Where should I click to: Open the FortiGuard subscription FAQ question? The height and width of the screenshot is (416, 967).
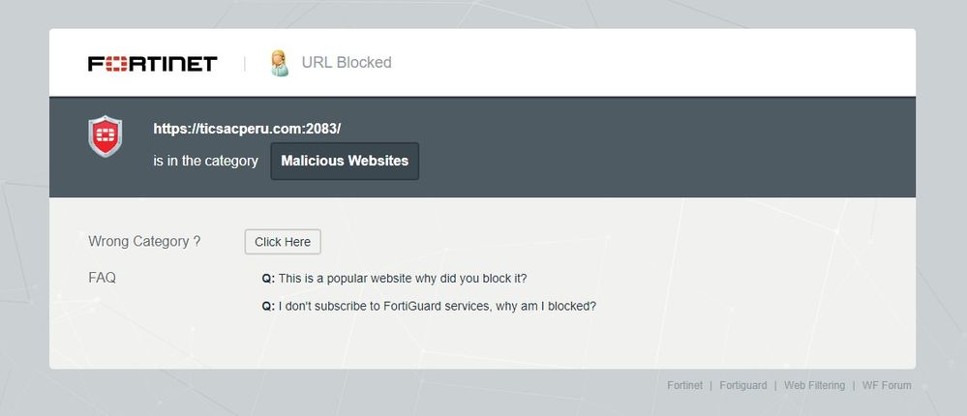(x=437, y=306)
